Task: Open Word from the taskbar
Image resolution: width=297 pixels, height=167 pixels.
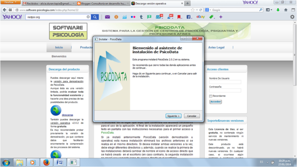Action: click(60, 162)
